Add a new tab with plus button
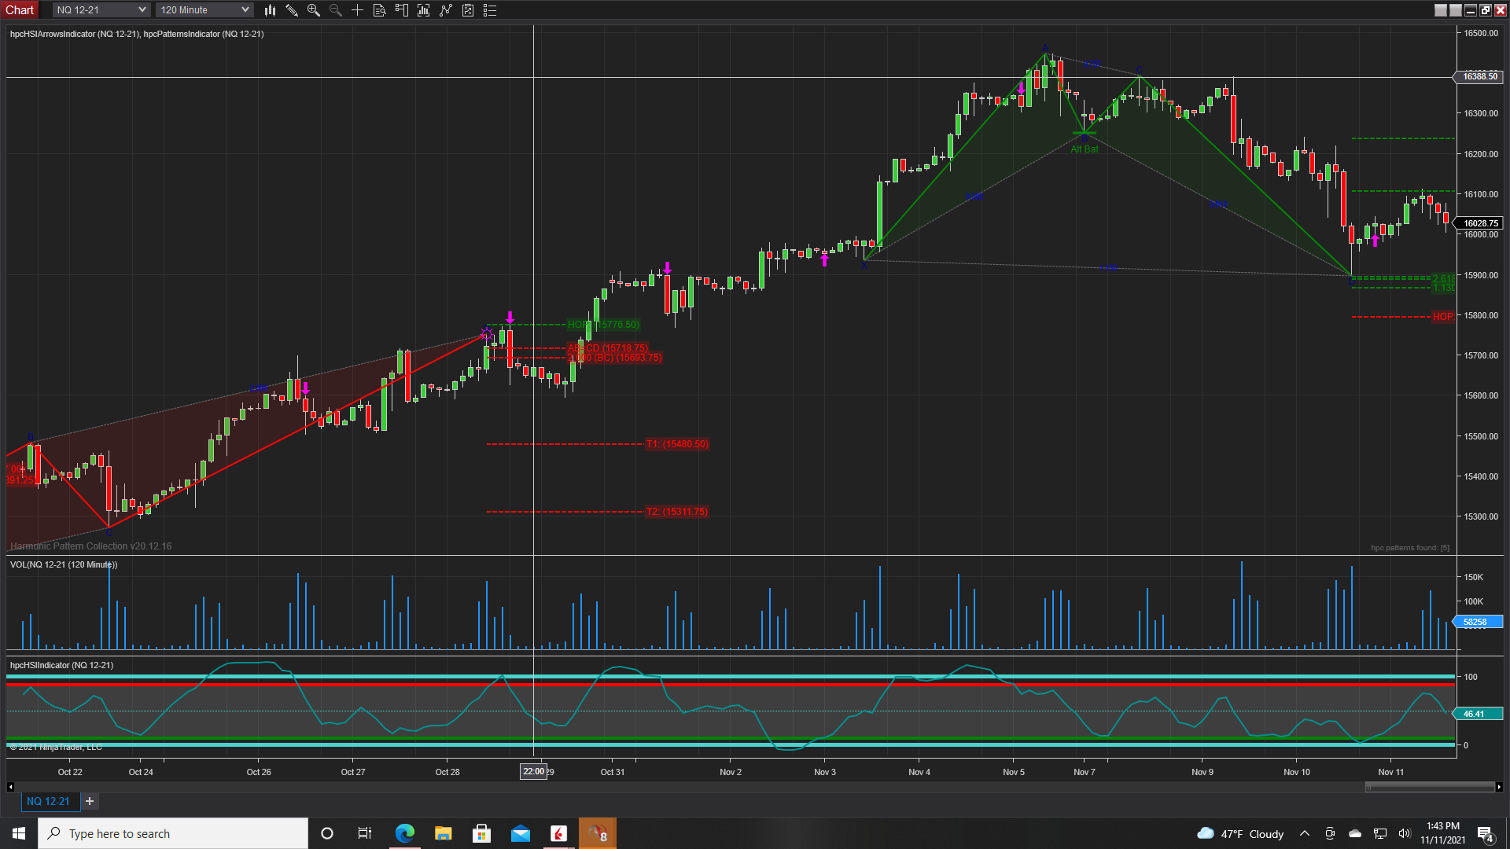The height and width of the screenshot is (849, 1510). tap(90, 801)
